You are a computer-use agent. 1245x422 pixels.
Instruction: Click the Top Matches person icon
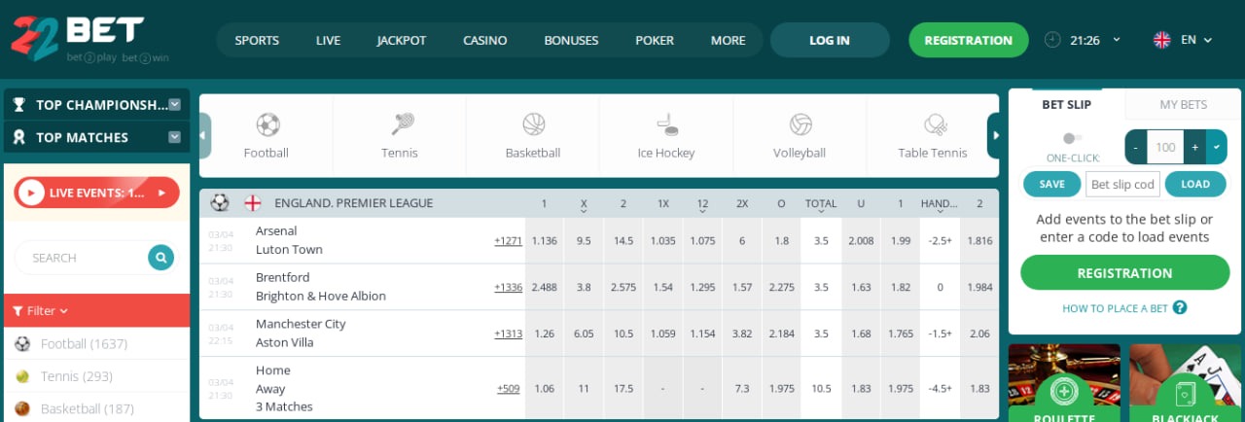(19, 138)
